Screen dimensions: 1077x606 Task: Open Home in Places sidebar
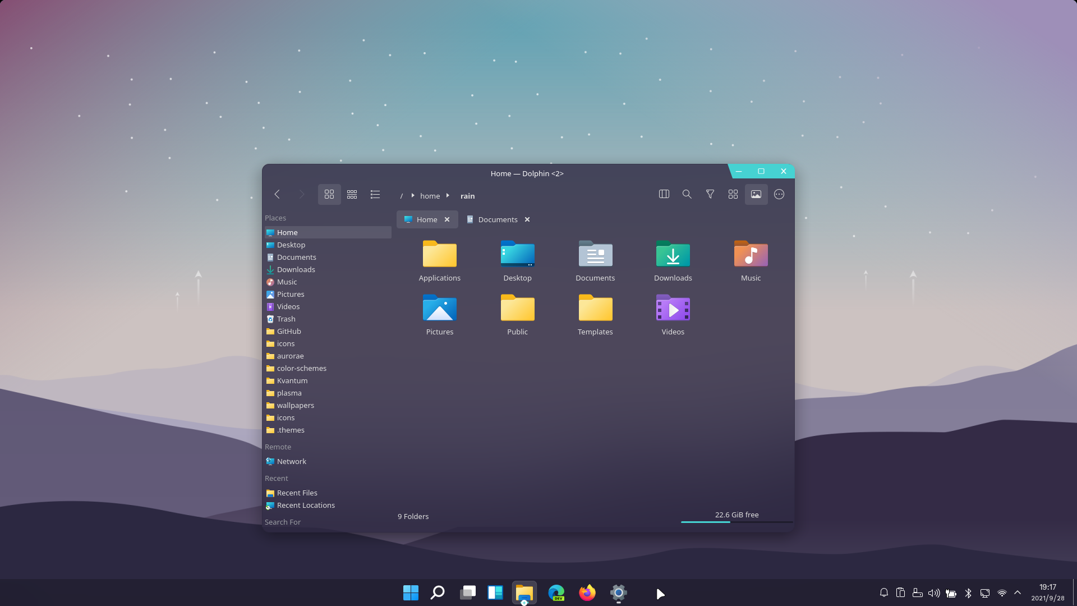click(x=328, y=232)
